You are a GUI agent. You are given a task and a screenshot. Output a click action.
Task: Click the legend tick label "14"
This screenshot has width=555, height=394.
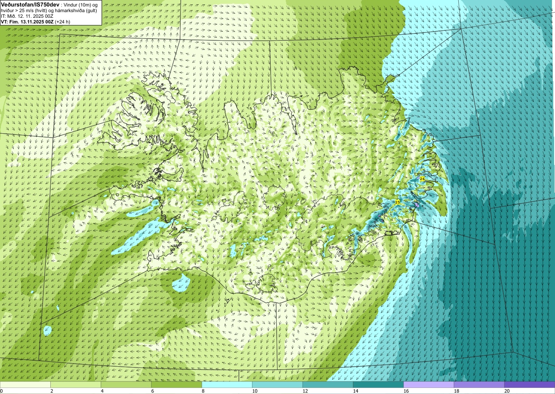tap(355, 391)
